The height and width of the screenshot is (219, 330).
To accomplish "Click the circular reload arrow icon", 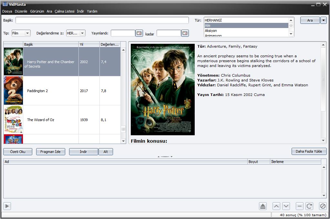I will click(309, 206).
